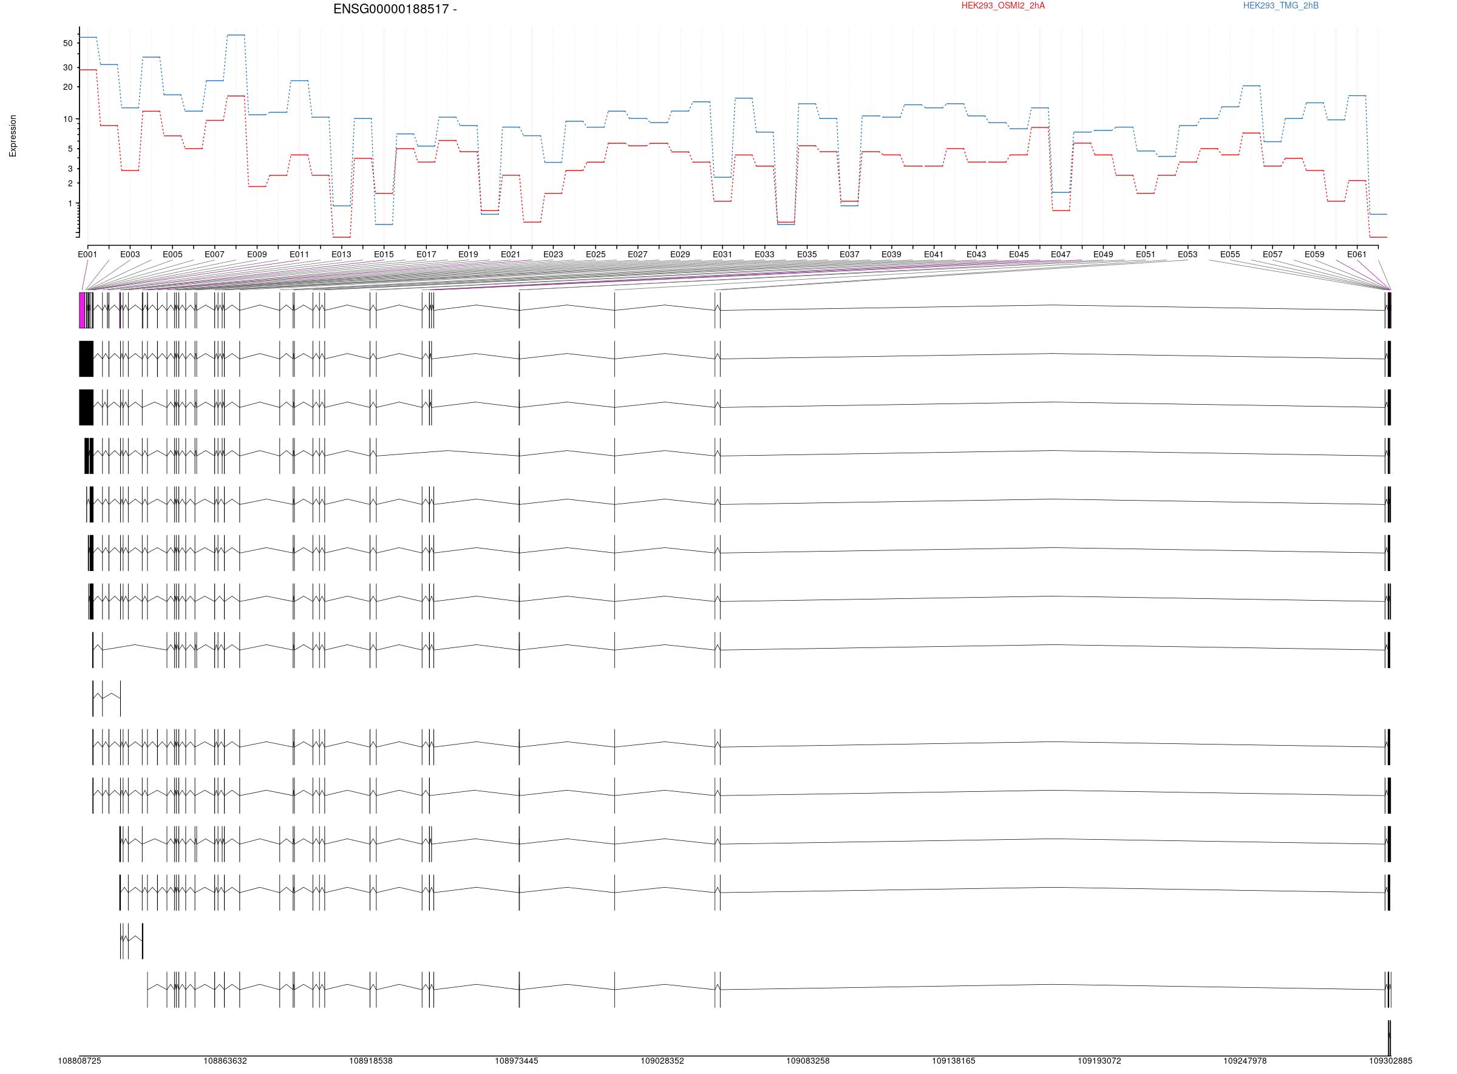1457x1074 pixels.
Task: Click exon label E005
Action: [x=172, y=255]
